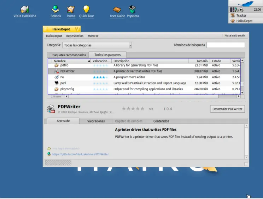Select the Contenidos tab
The height and width of the screenshot is (199, 263).
(161, 121)
